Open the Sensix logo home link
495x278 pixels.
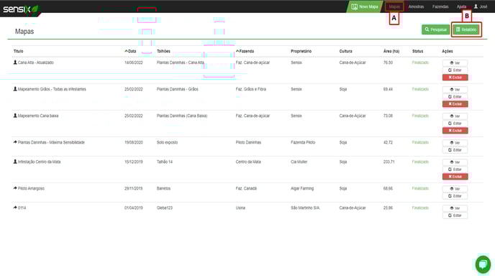click(20, 9)
